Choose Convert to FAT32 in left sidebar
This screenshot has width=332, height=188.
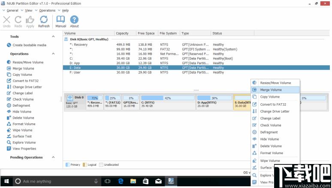[23, 81]
